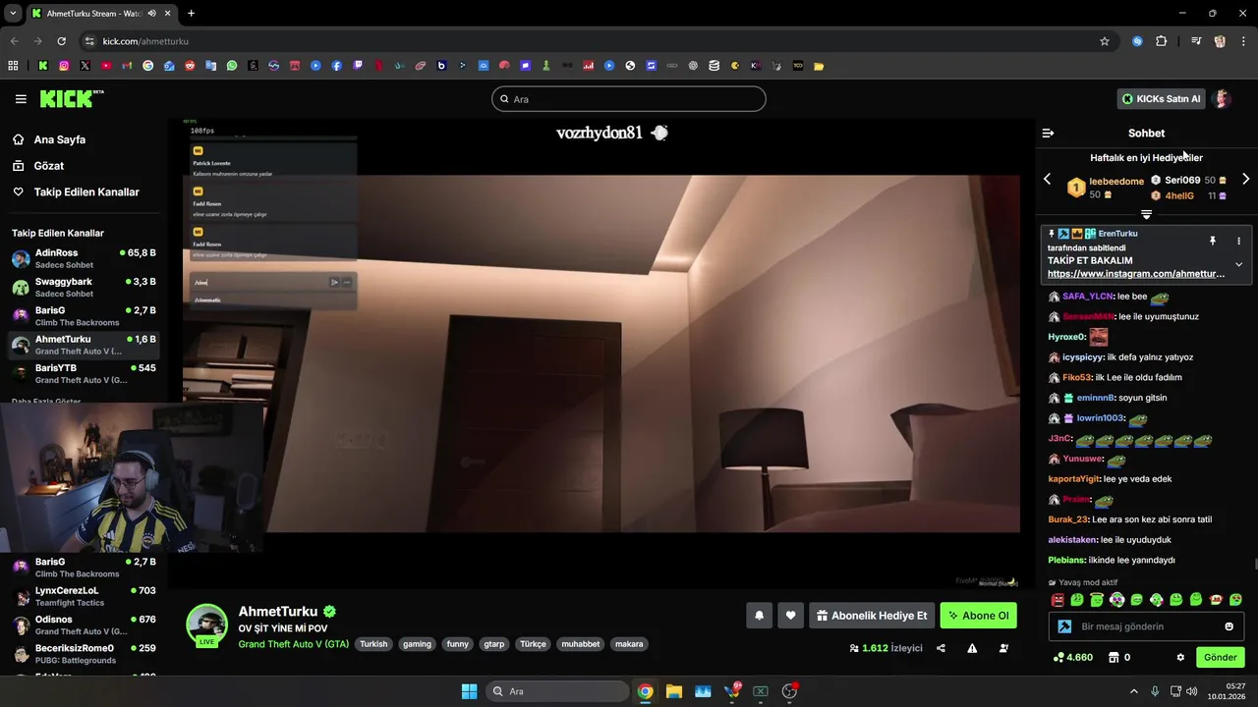Open Chrome tab search dropdown
Viewport: 1258px width, 707px height.
(x=13, y=14)
